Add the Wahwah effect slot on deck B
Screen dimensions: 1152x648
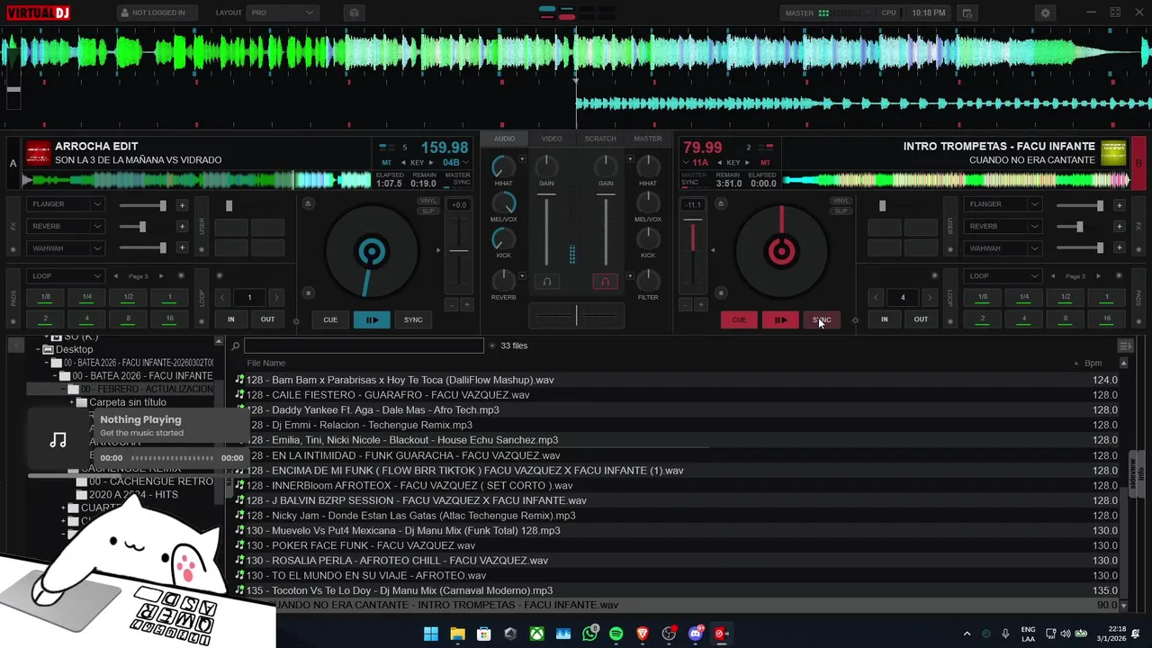(x=1119, y=248)
